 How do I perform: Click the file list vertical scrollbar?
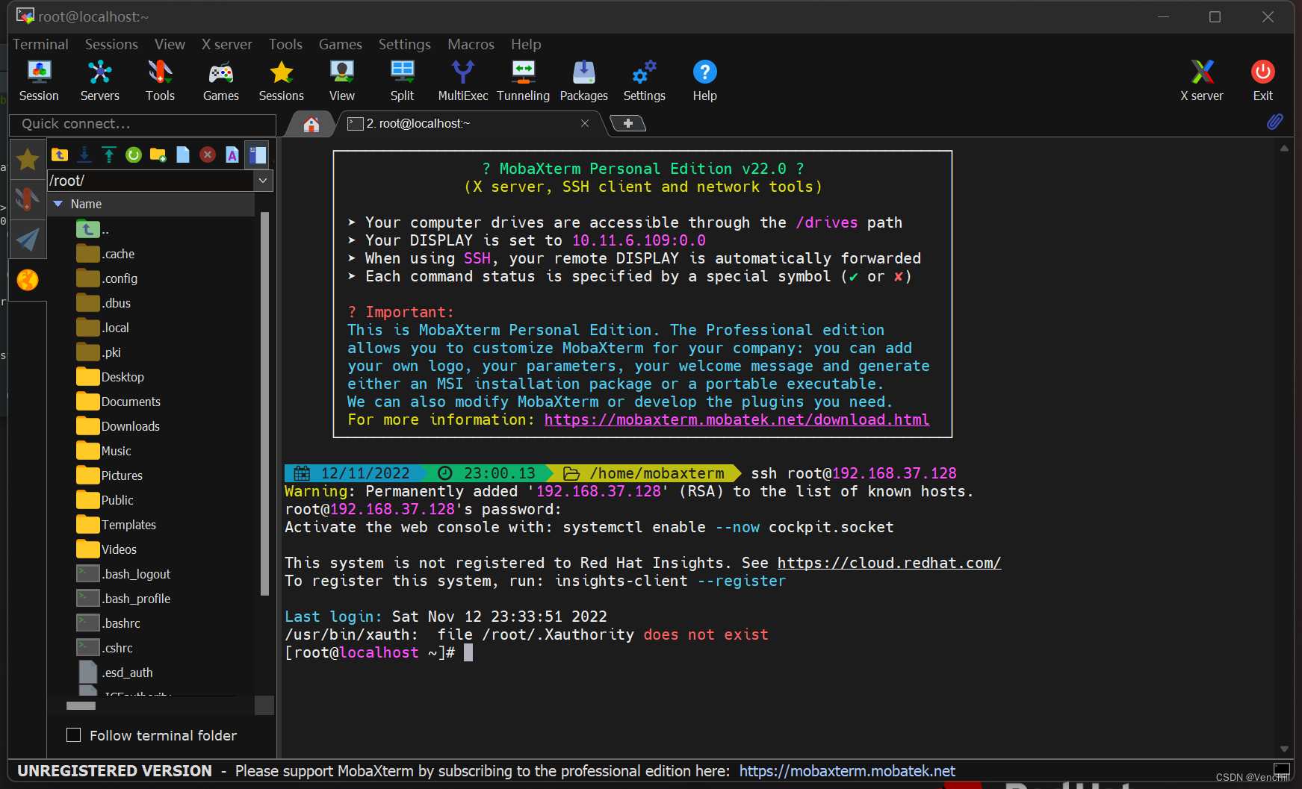coord(264,403)
